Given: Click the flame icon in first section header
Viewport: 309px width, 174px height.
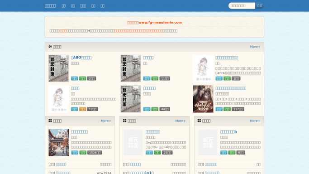Looking at the screenshot, I should click(x=50, y=46).
